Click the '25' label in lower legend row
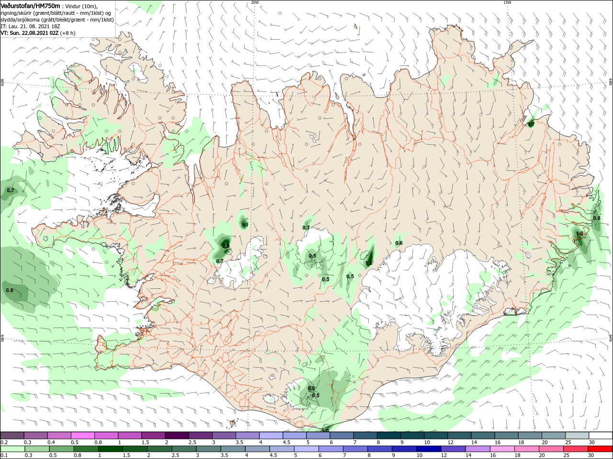Image resolution: width=613 pixels, height=459 pixels. (x=567, y=456)
